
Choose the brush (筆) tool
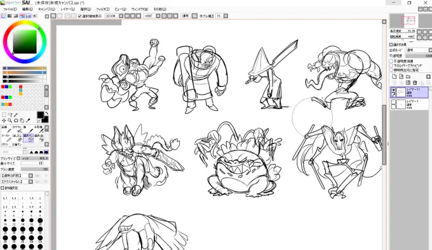27,129
